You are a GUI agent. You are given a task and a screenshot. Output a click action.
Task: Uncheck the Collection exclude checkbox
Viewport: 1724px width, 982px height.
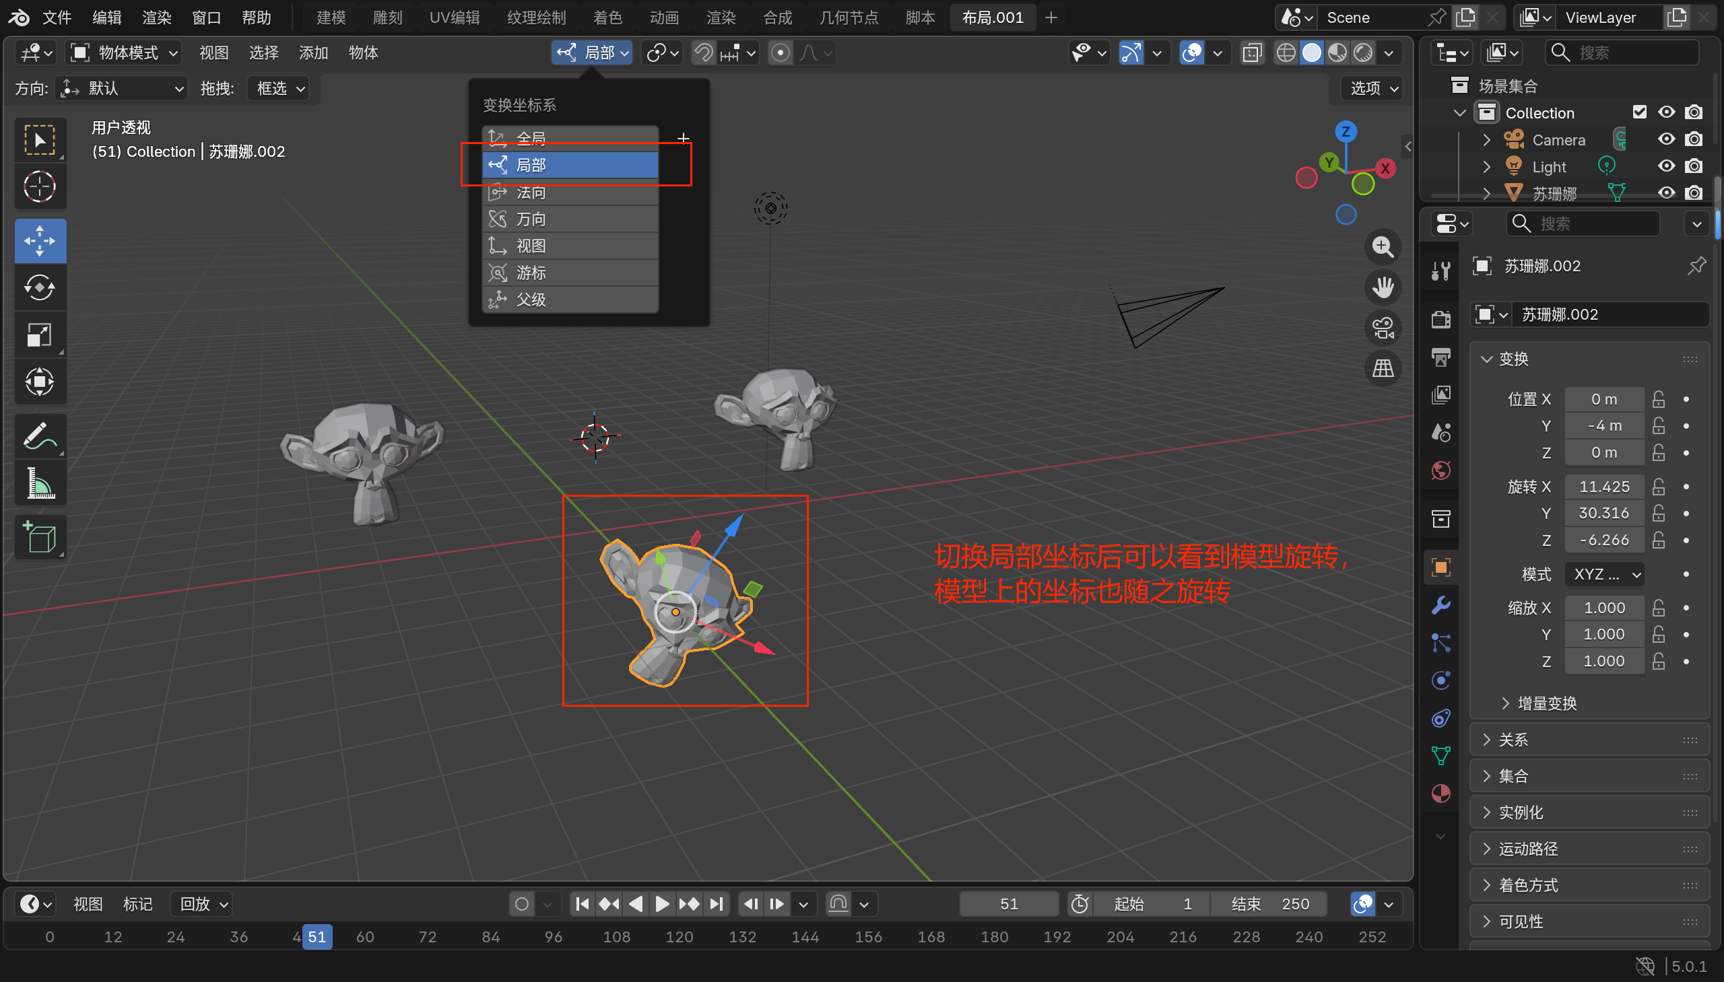coord(1639,112)
